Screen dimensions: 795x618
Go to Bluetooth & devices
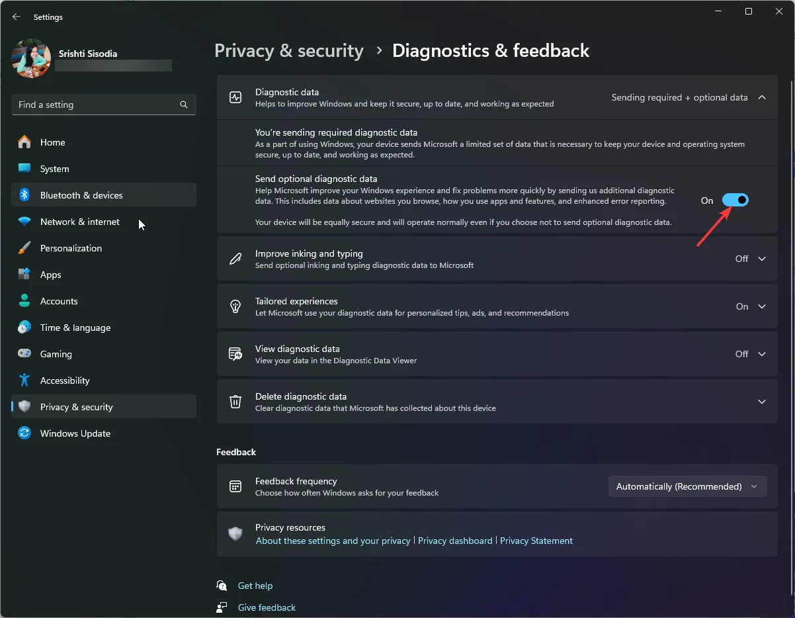click(x=104, y=195)
